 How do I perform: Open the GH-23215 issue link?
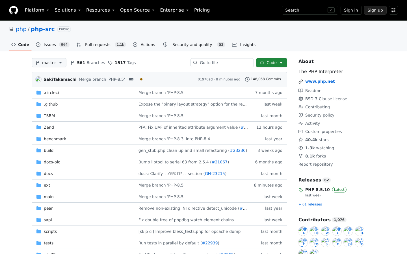coord(215,174)
